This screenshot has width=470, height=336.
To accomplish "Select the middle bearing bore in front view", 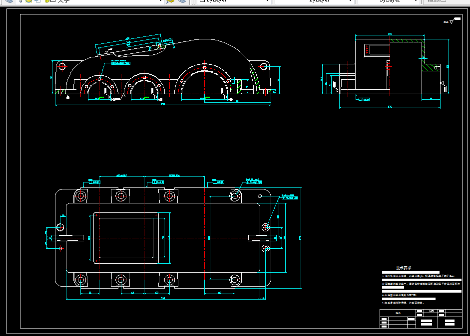I will [x=144, y=86].
